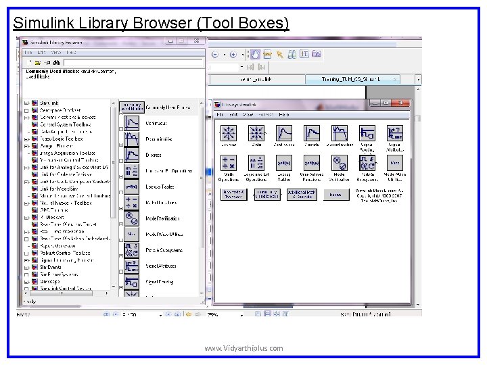This screenshot has width=487, height=365.
Task: Switch to the Training_TUM_CS_Simulink tab
Action: (352, 80)
